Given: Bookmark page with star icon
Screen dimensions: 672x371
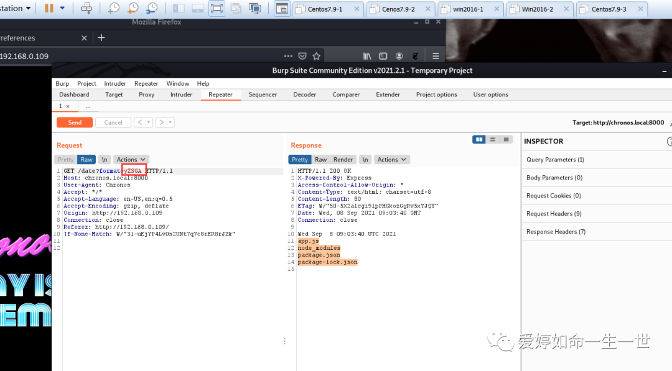Looking at the screenshot, I should tap(316, 56).
